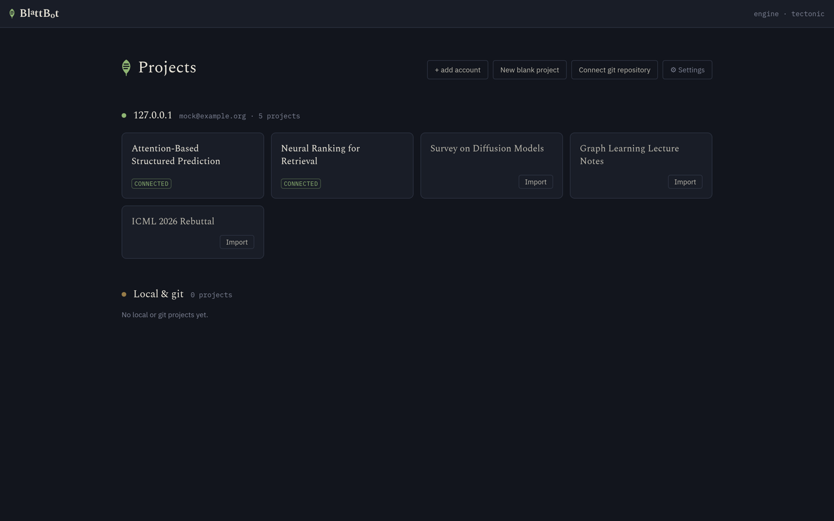This screenshot has height=521, width=834.
Task: Click the engine · tectonic label
Action: coord(789,14)
